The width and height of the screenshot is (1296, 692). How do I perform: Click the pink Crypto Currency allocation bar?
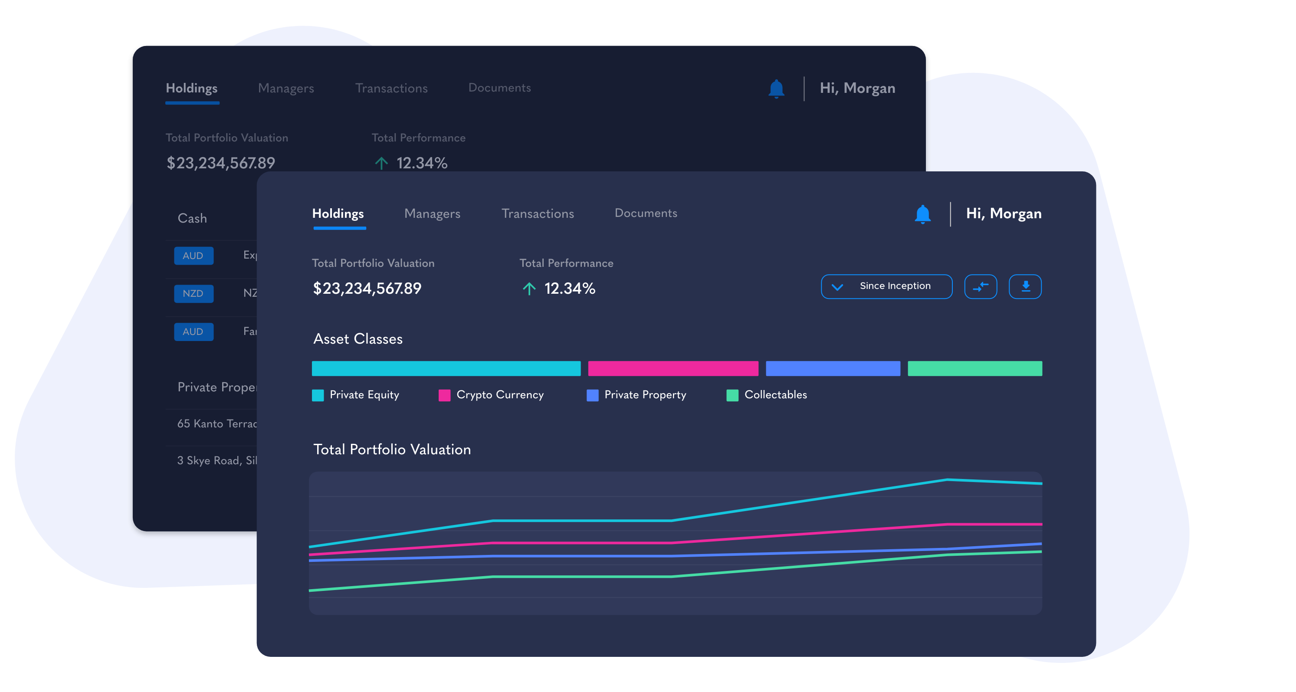pyautogui.click(x=673, y=369)
